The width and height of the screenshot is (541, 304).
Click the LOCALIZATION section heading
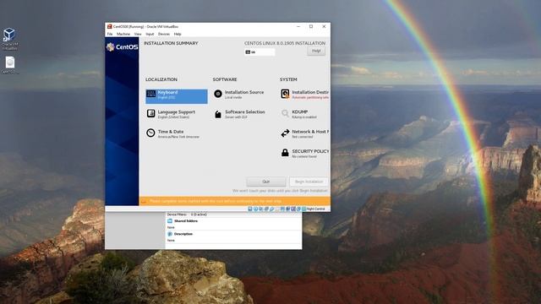tap(161, 79)
